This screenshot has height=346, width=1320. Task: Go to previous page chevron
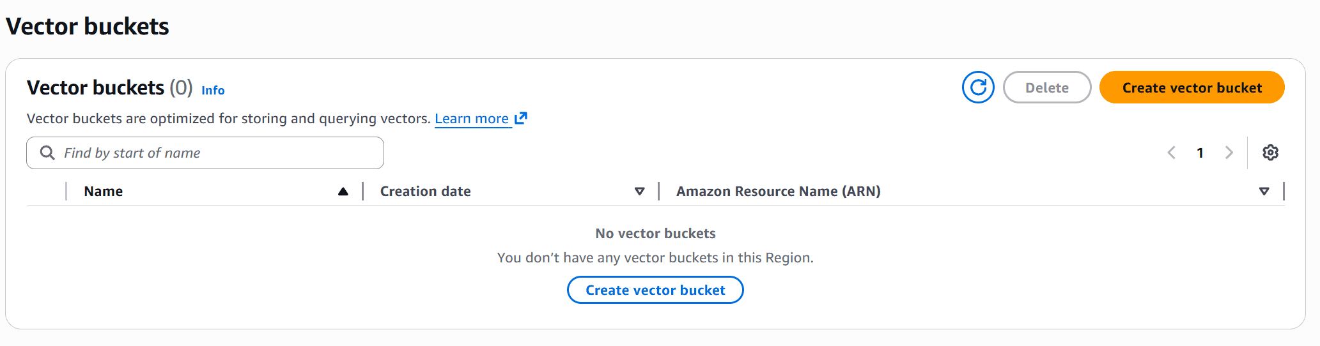coord(1171,153)
